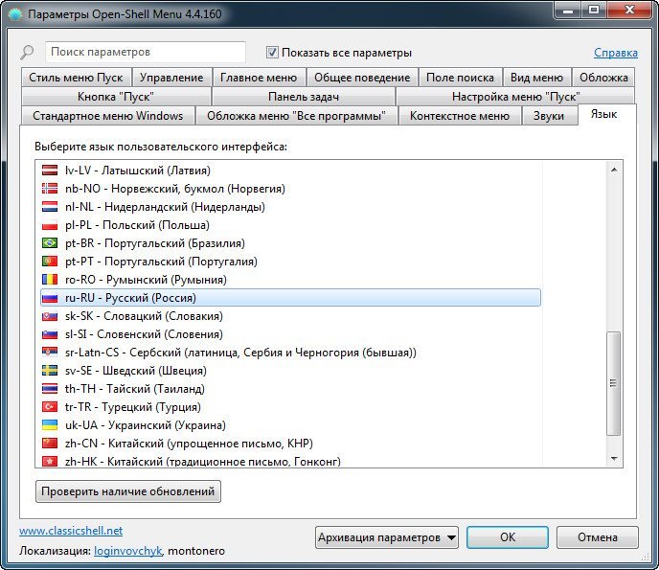Click the scrollbar down arrow
Viewport: 659px width, 570px height.
pos(614,458)
